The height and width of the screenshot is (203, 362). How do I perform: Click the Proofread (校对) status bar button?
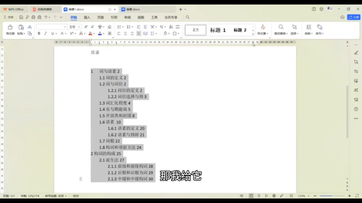76,196
